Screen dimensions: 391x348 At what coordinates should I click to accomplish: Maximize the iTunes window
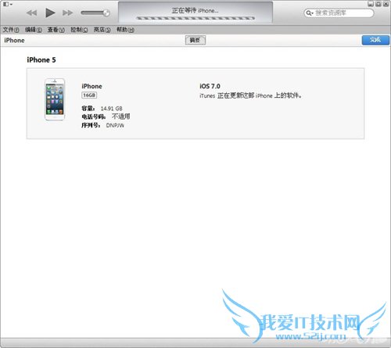(x=378, y=4)
